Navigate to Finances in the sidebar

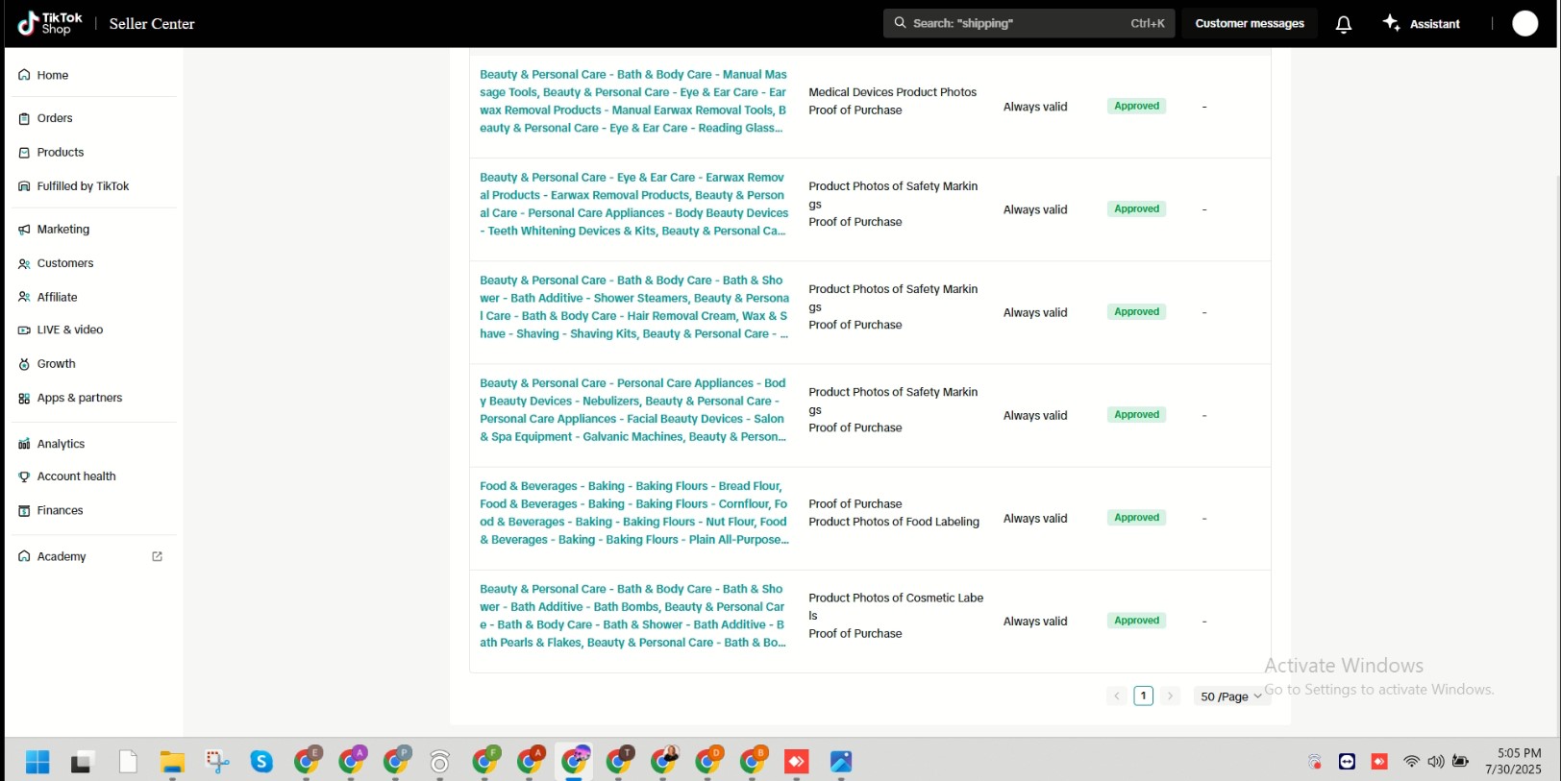[60, 511]
